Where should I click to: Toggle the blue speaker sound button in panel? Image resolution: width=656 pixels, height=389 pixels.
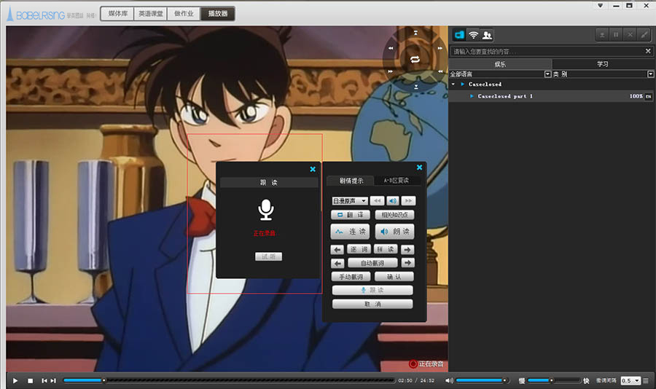(x=392, y=201)
